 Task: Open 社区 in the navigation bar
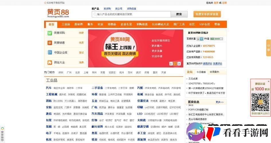coord(192,24)
